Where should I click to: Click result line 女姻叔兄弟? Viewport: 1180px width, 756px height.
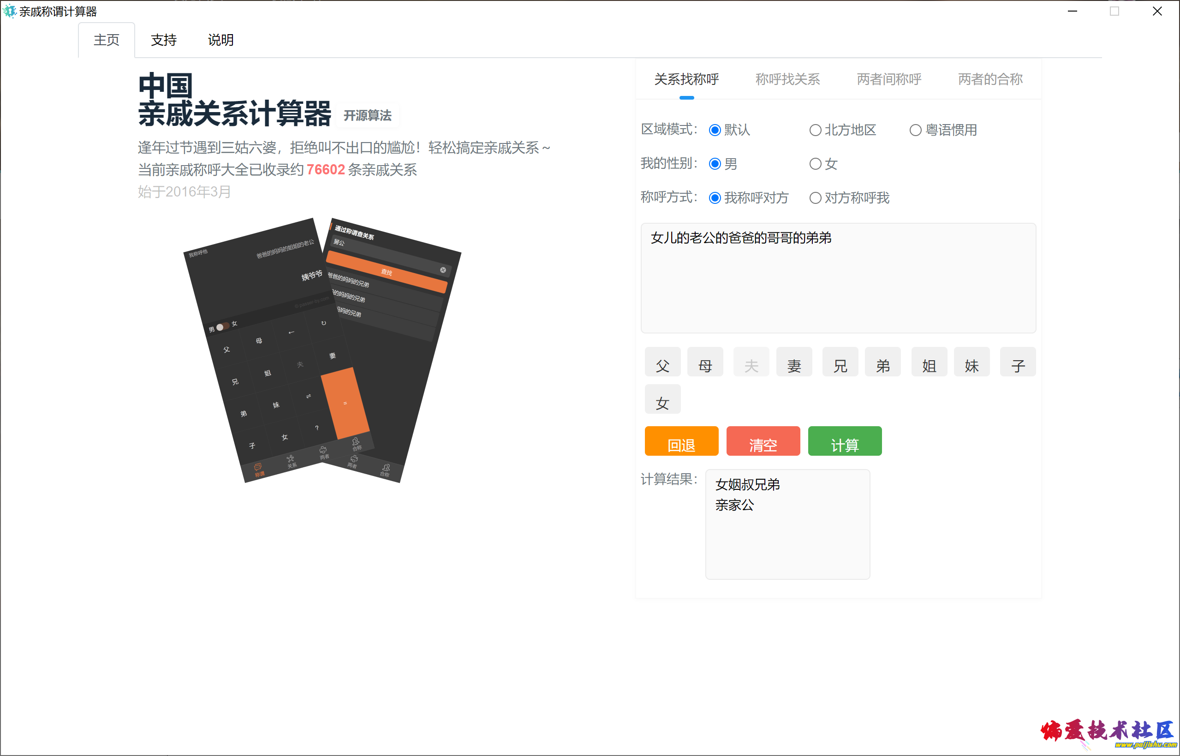pos(748,484)
